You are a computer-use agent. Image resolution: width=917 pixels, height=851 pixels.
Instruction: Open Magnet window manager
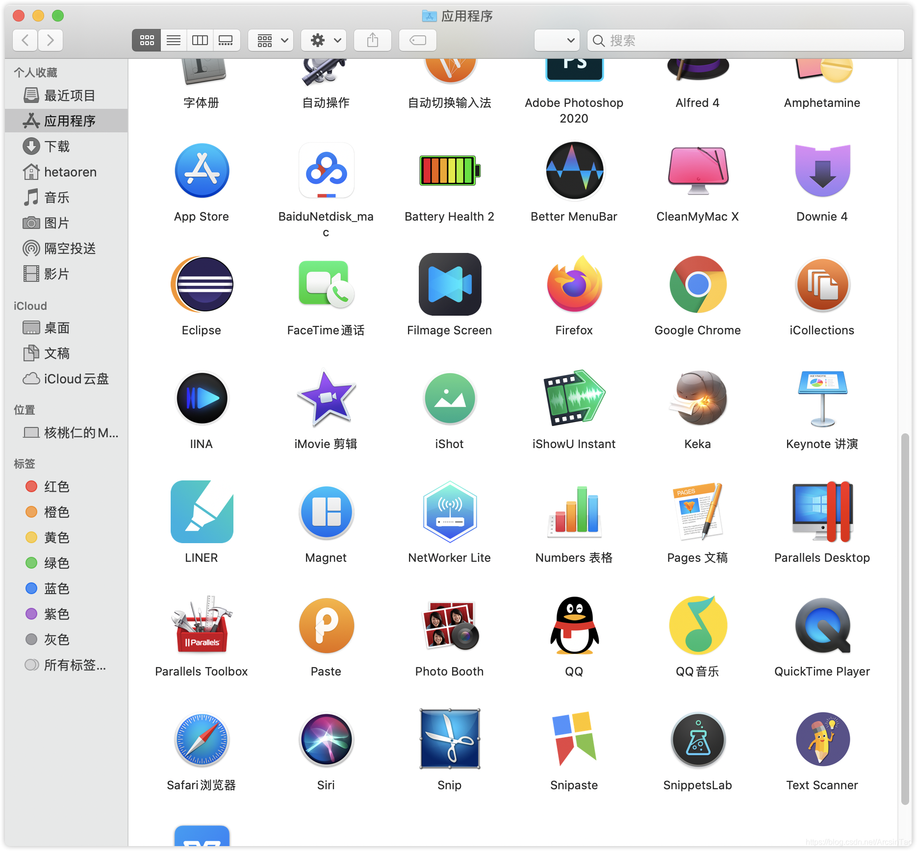pyautogui.click(x=326, y=512)
